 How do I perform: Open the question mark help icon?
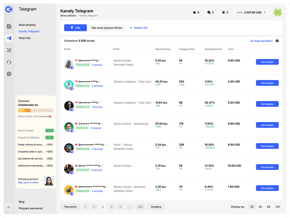click(x=9, y=74)
